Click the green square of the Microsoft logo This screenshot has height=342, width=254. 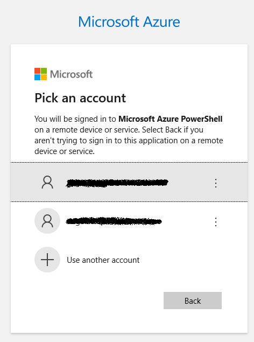44,71
